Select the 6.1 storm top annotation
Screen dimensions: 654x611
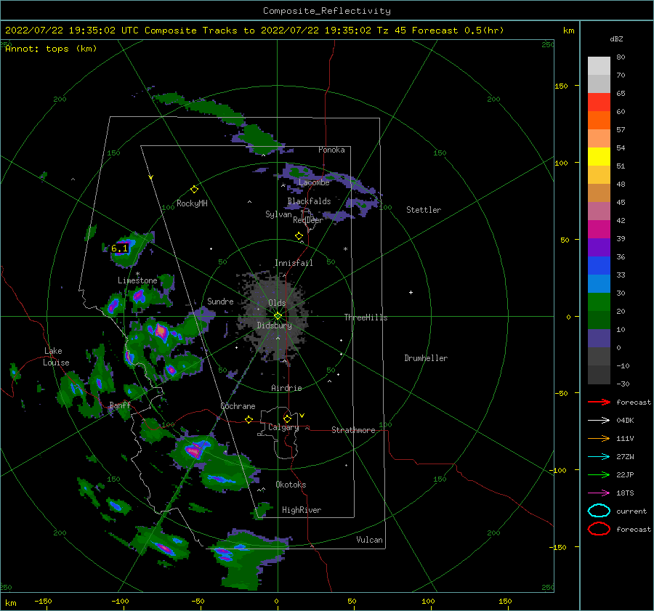(x=119, y=248)
